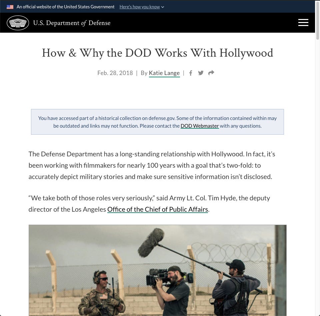The height and width of the screenshot is (316, 320).
Task: Open the Facebook share icon
Action: tap(191, 73)
